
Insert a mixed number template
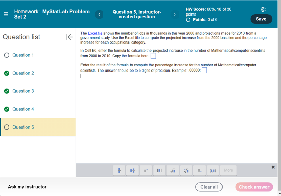132,170
